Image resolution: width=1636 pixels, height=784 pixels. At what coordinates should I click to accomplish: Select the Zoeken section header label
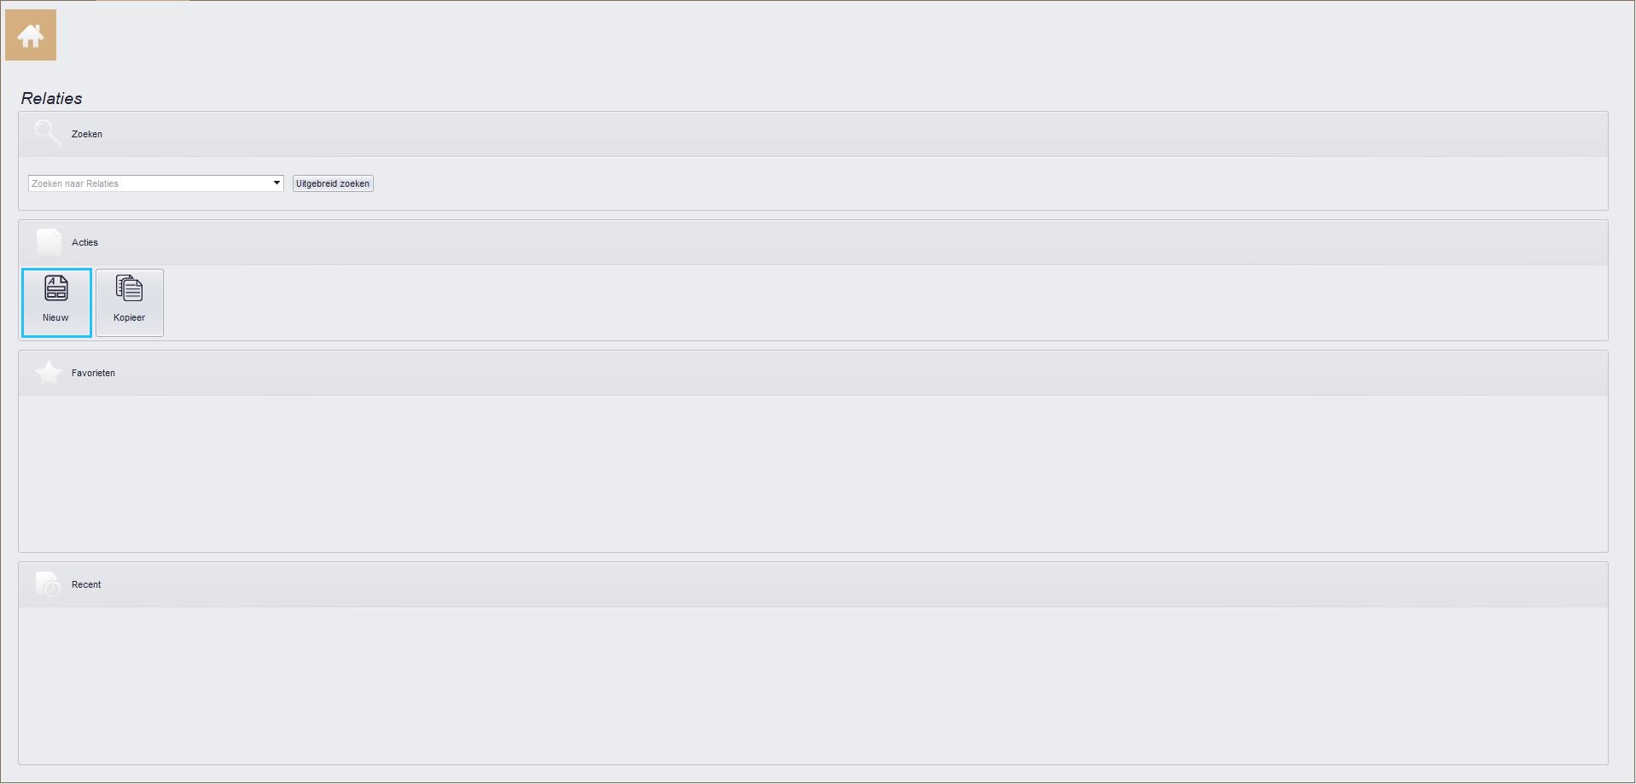click(x=87, y=134)
